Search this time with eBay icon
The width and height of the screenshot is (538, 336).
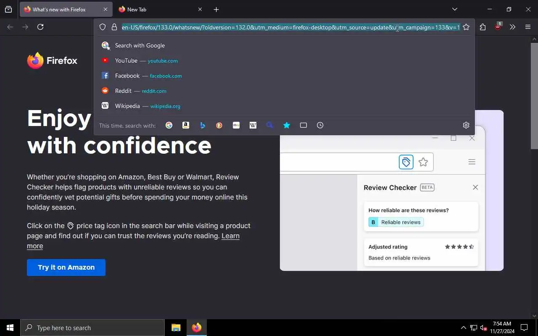(x=236, y=125)
